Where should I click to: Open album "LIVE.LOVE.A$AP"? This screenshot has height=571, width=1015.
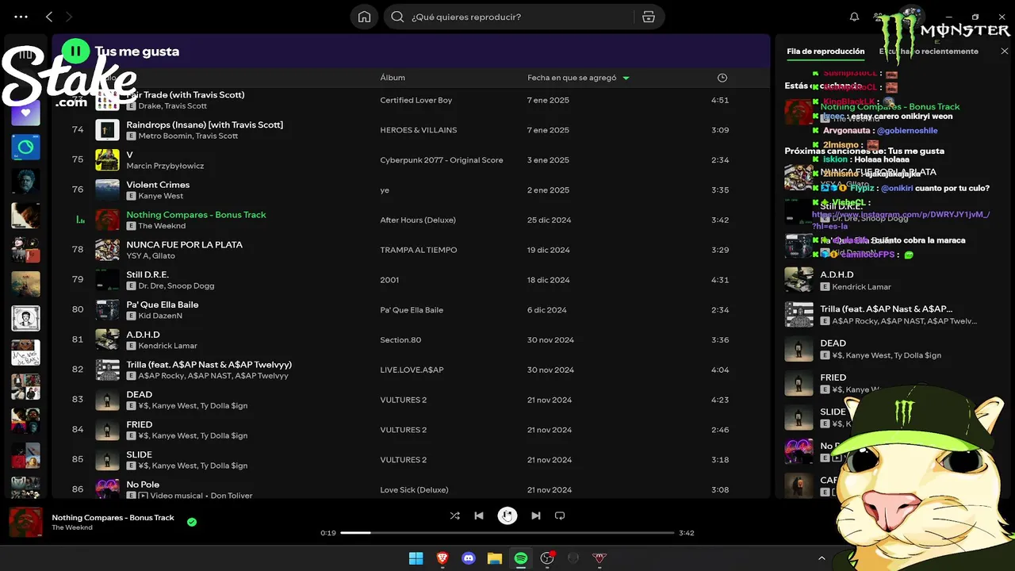point(412,370)
